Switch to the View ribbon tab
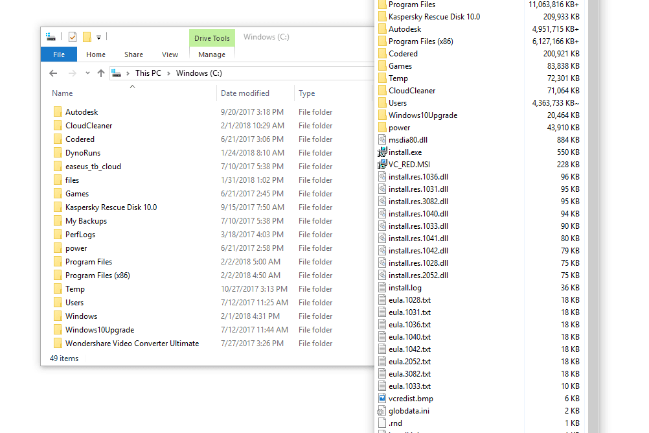 (170, 54)
